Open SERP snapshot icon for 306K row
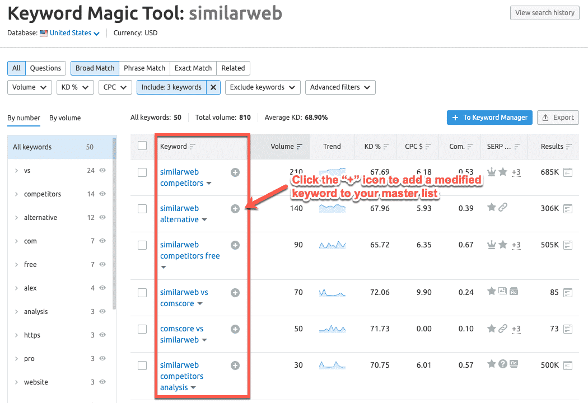The height and width of the screenshot is (403, 588). tap(568, 209)
